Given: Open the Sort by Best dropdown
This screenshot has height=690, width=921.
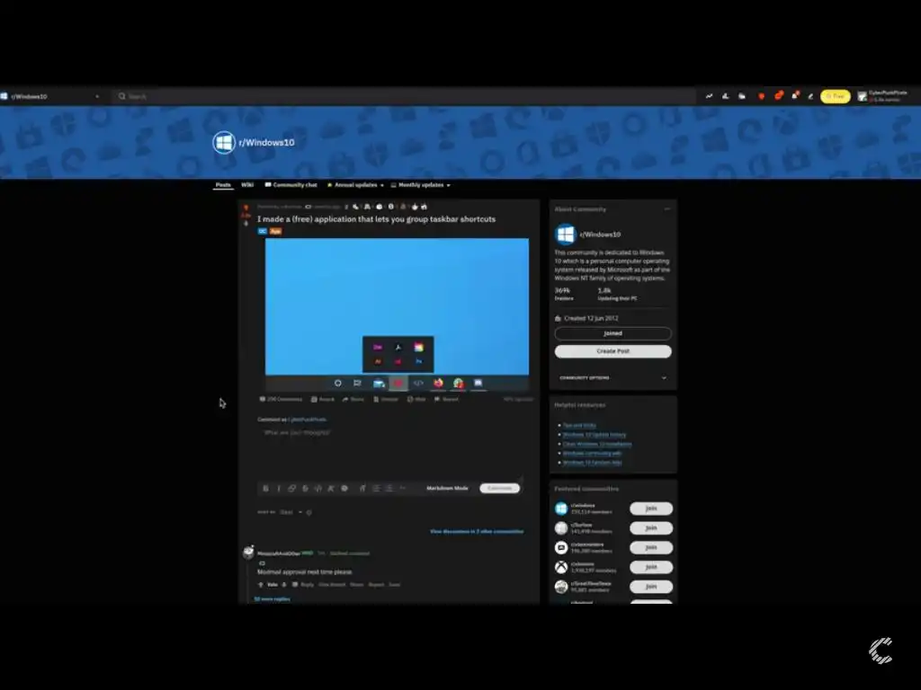Looking at the screenshot, I should point(291,512).
